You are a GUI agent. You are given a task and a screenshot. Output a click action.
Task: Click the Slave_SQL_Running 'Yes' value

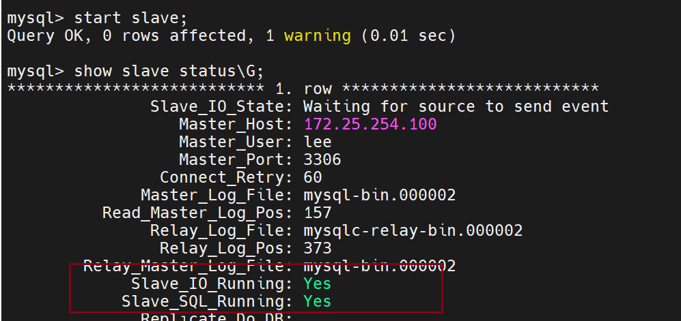(318, 302)
